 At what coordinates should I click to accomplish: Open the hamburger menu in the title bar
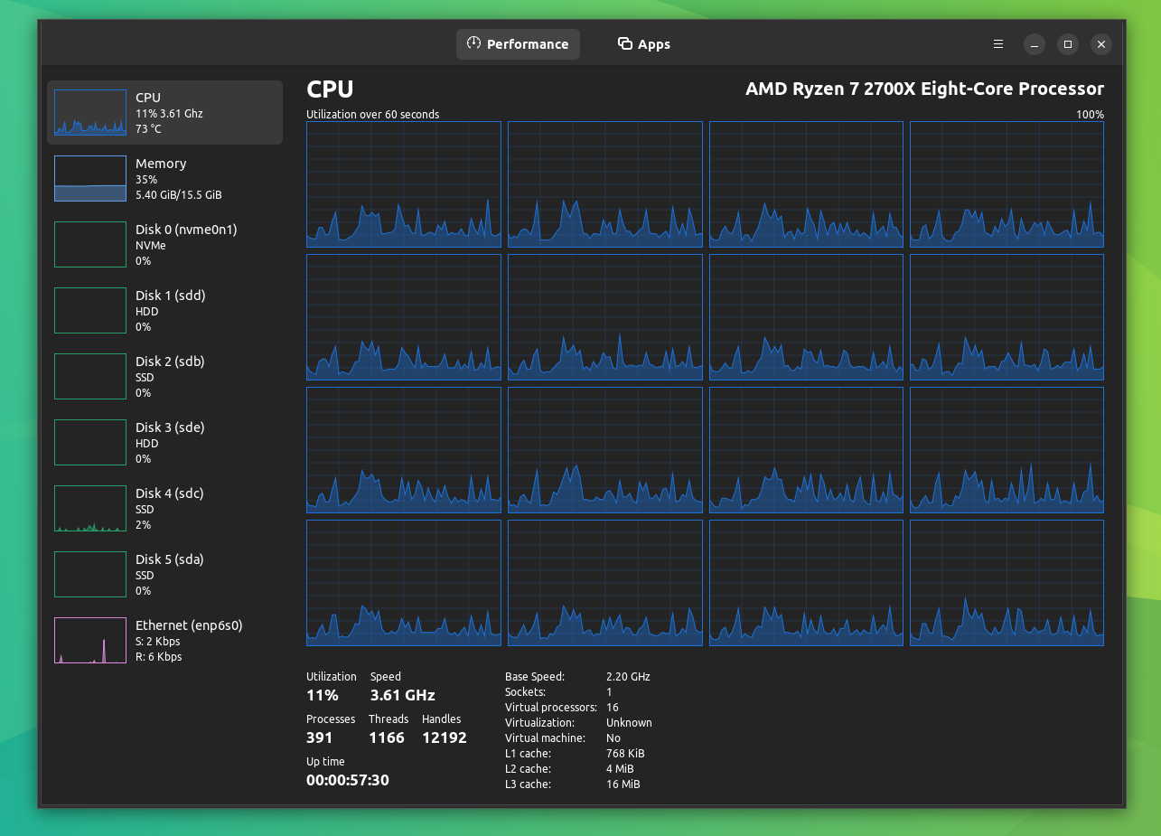click(x=997, y=43)
